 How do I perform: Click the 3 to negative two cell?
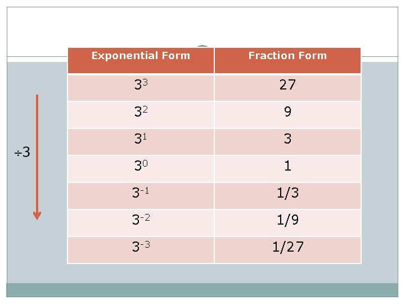point(141,223)
